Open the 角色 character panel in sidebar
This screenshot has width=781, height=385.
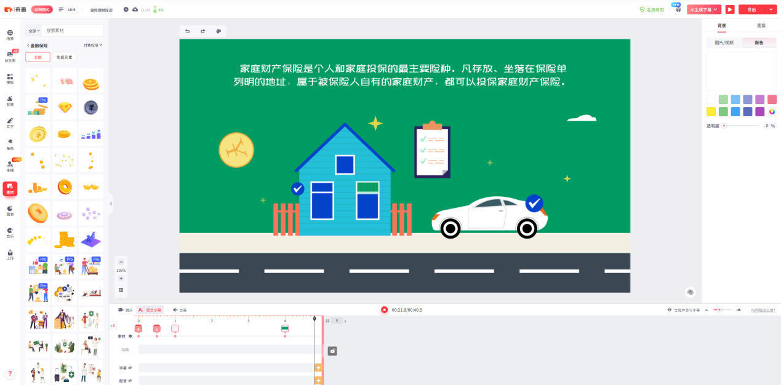(x=10, y=144)
